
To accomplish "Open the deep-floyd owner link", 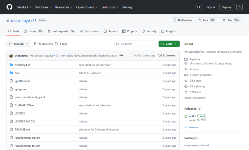I will [20, 20].
